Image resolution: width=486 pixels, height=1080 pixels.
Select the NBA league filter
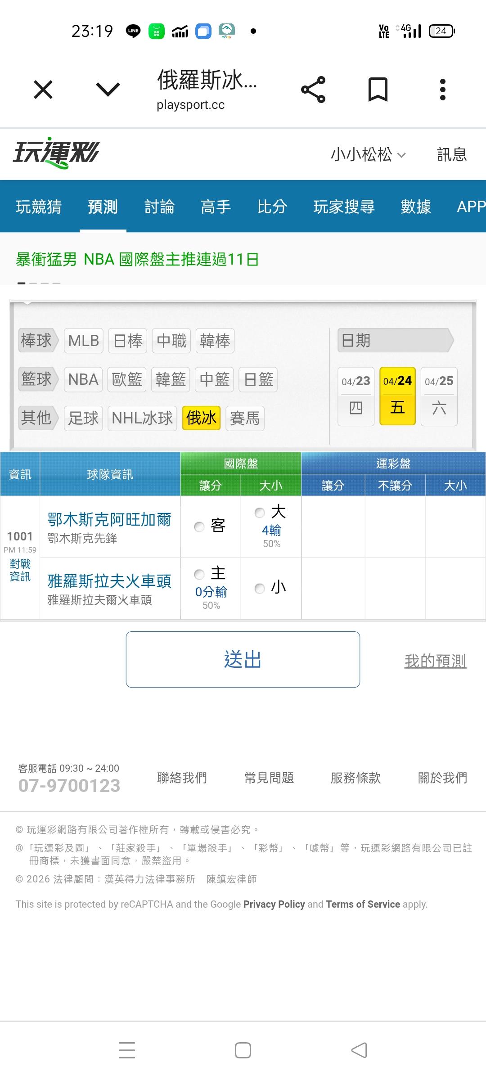[x=83, y=379]
